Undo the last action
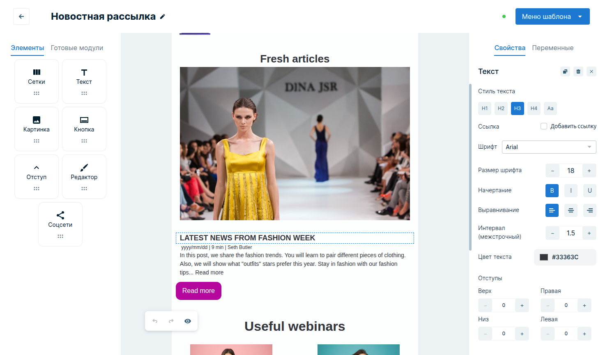The height and width of the screenshot is (355, 603). (155, 321)
